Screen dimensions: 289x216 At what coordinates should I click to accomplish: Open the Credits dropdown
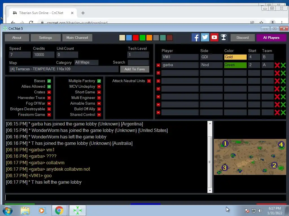click(x=43, y=55)
